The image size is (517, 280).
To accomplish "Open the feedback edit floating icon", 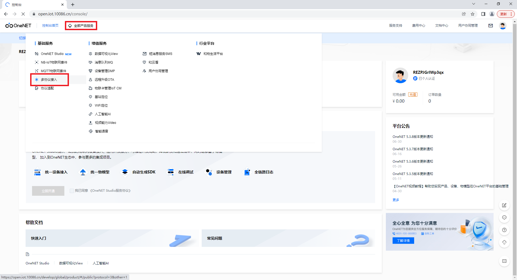I will pos(504,205).
